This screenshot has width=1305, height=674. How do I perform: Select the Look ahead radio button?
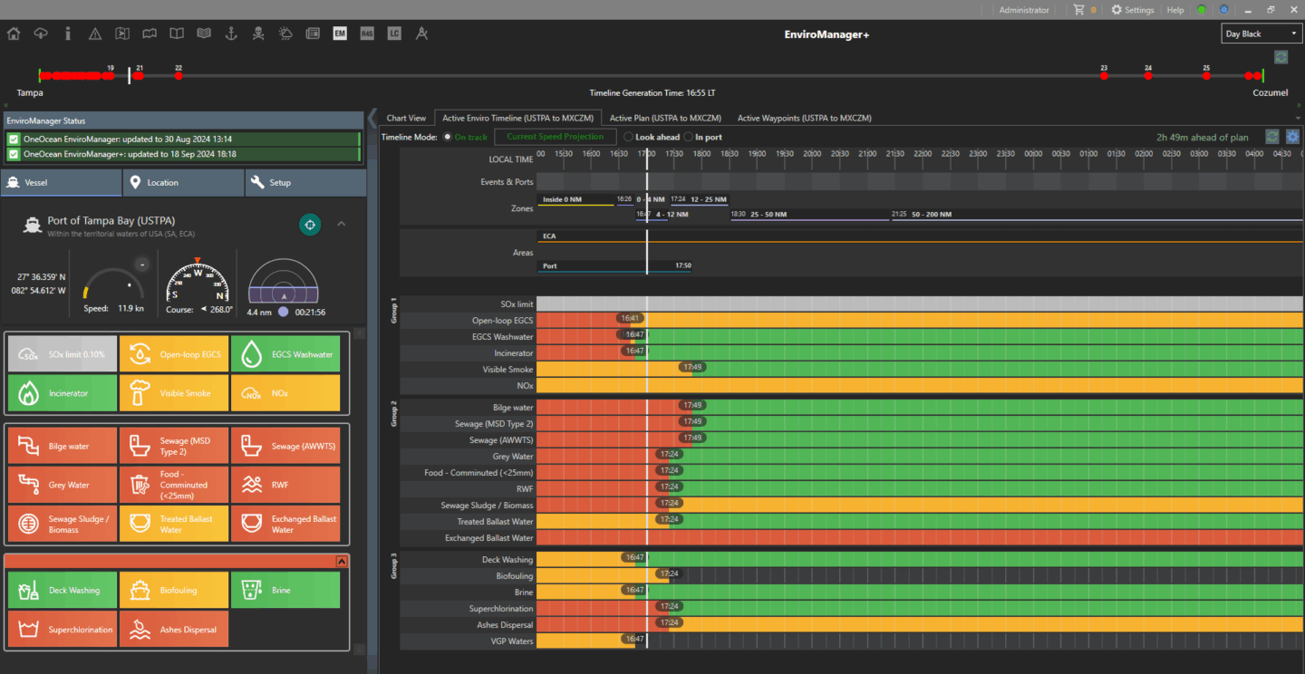point(628,137)
